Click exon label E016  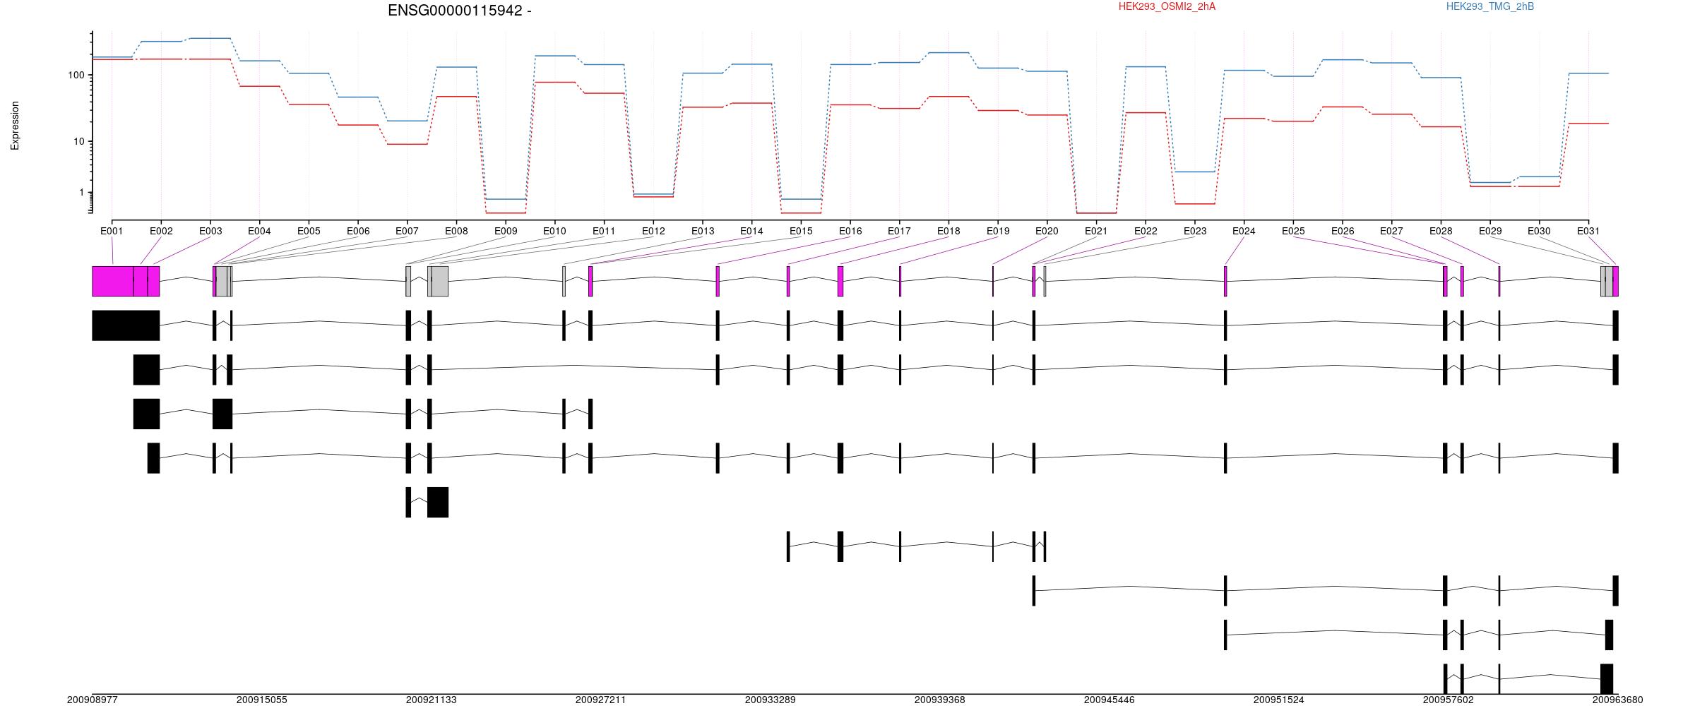[850, 231]
